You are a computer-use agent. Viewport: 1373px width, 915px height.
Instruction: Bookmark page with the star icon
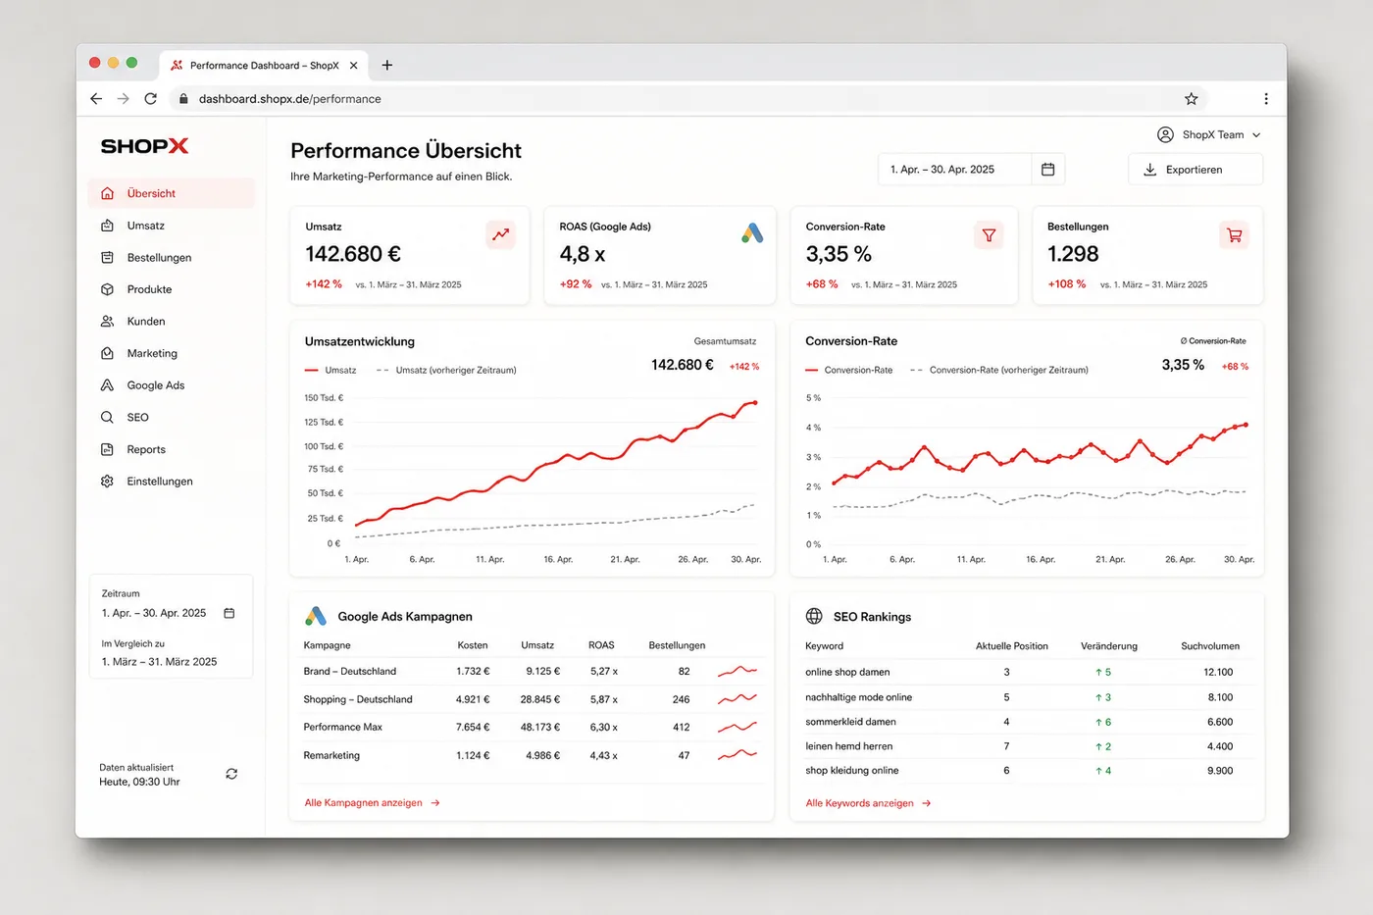click(x=1191, y=99)
